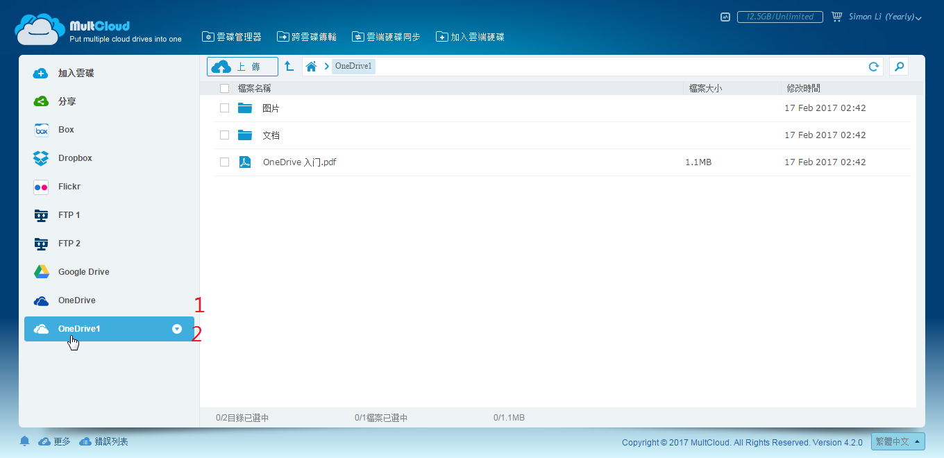
Task: Click the home icon in breadcrumb
Action: click(x=311, y=67)
